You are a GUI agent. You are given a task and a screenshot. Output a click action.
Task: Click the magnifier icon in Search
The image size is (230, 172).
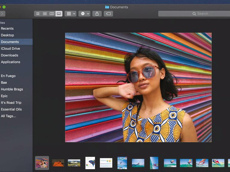[194, 14]
